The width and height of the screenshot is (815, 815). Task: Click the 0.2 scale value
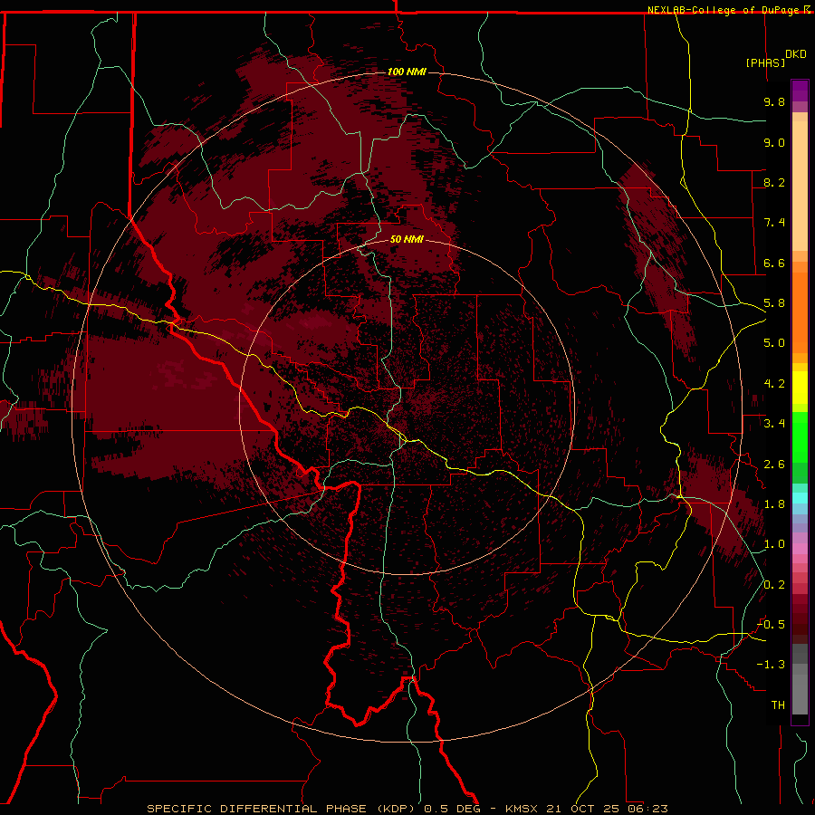pos(774,585)
